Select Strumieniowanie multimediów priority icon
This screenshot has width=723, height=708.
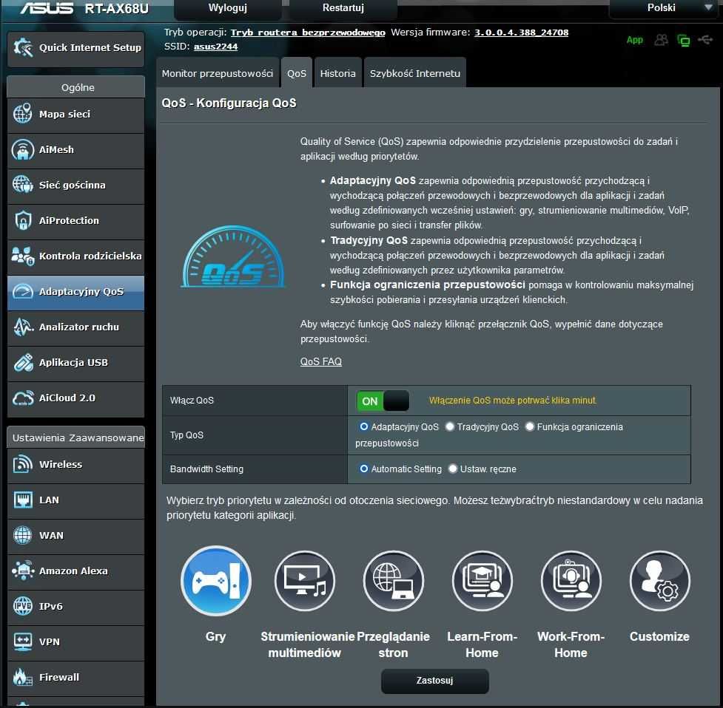coord(305,581)
